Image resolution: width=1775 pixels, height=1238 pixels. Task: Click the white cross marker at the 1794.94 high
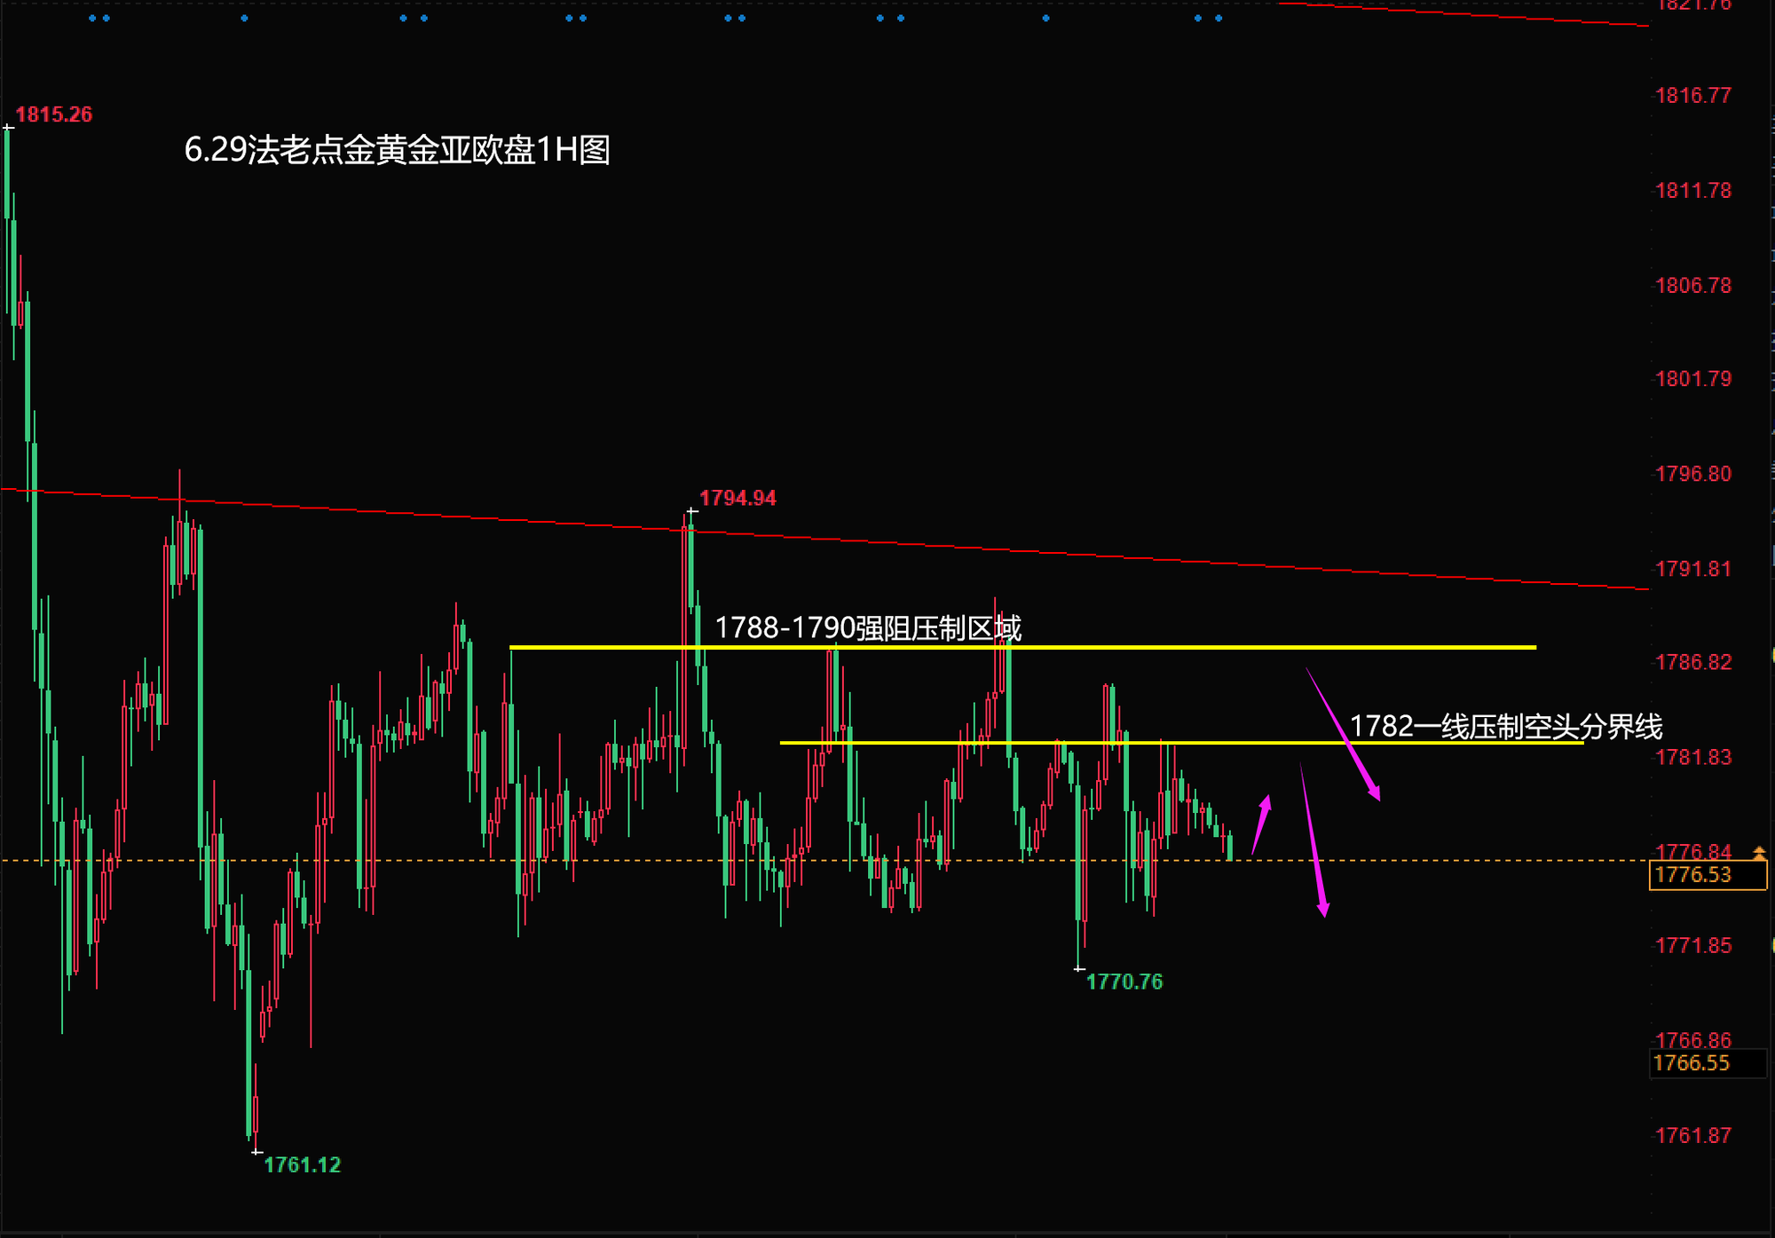[x=692, y=511]
